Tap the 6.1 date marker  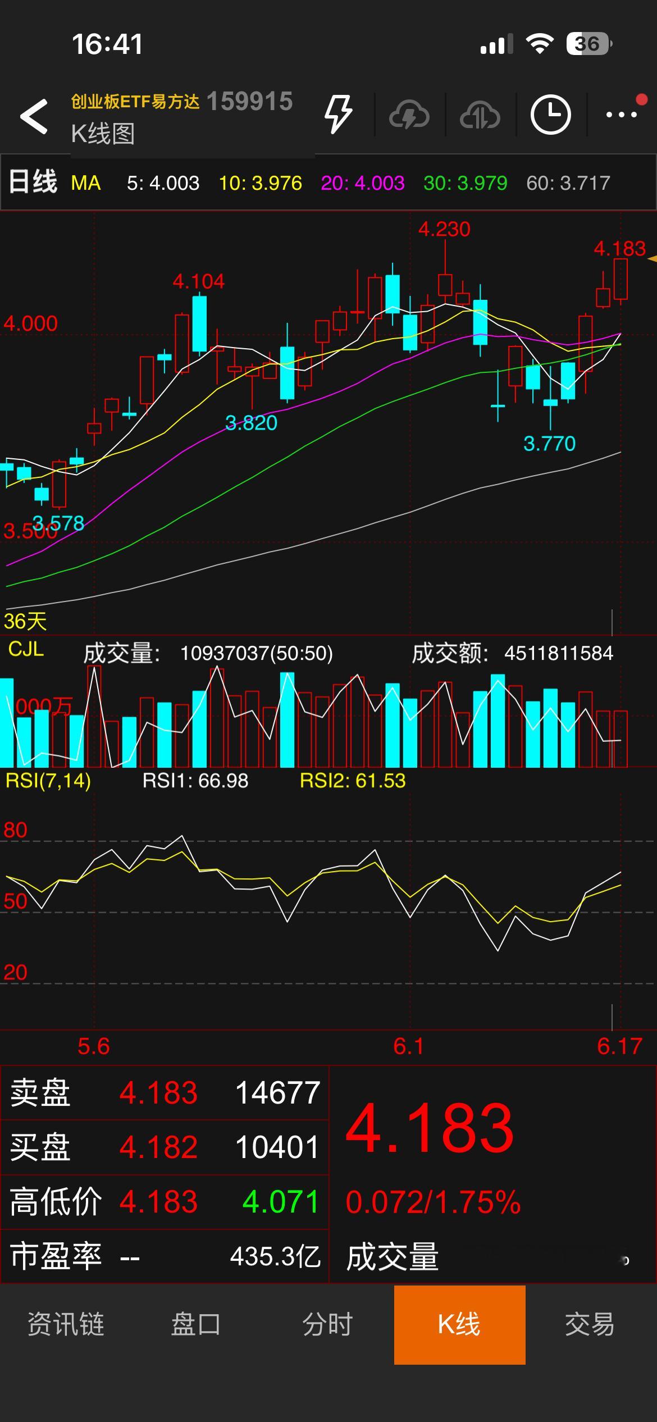(x=409, y=1046)
